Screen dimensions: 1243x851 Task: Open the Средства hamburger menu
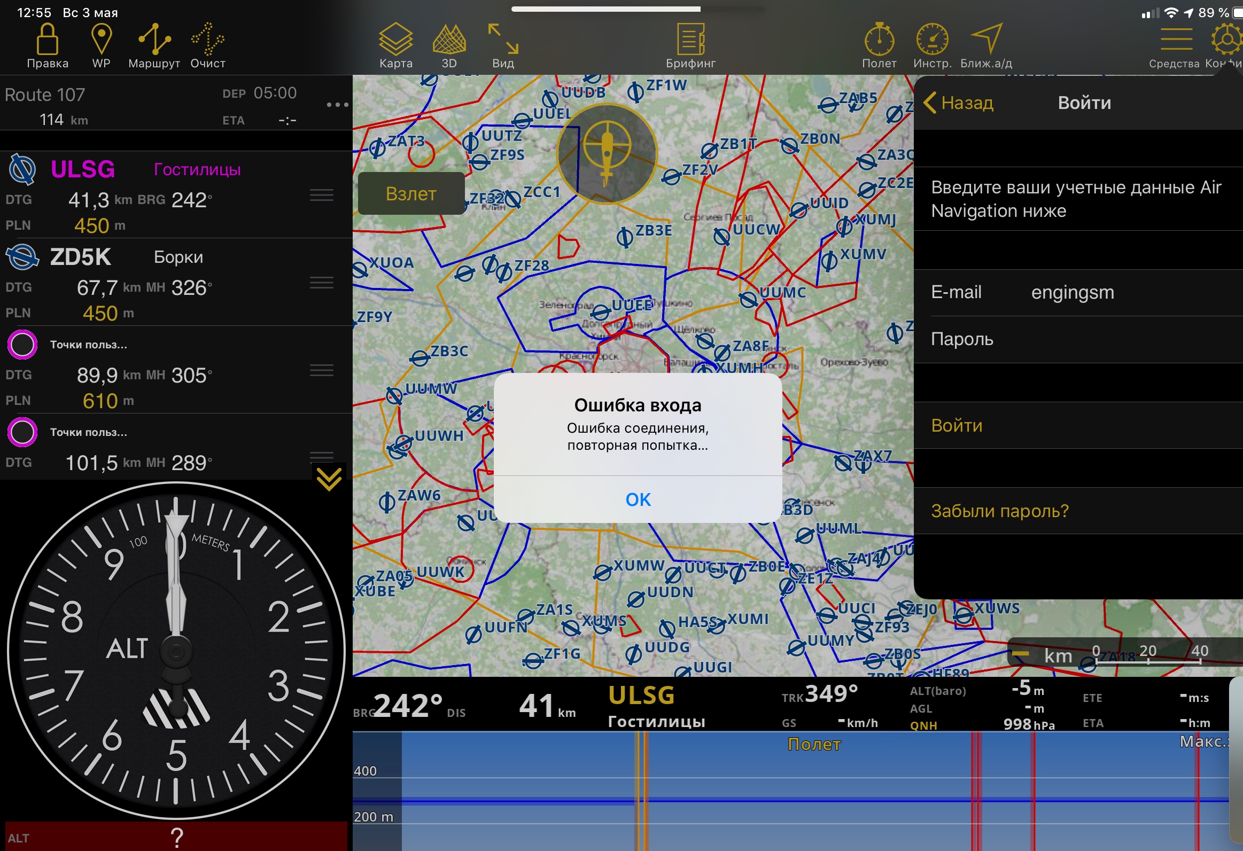point(1176,39)
